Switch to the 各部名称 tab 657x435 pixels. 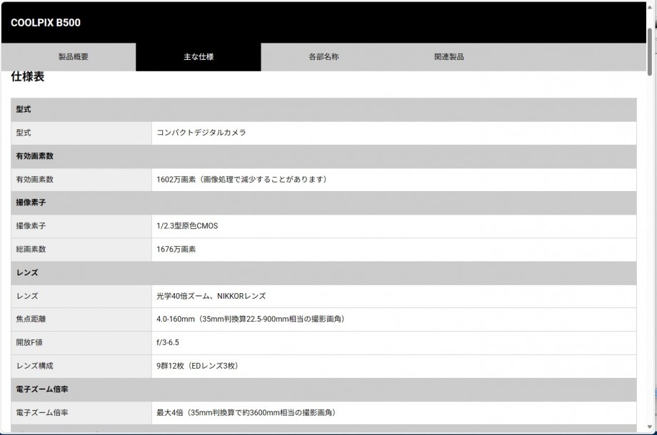coord(324,57)
